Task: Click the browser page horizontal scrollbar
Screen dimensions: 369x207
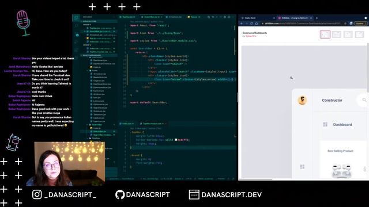Action: [255, 179]
